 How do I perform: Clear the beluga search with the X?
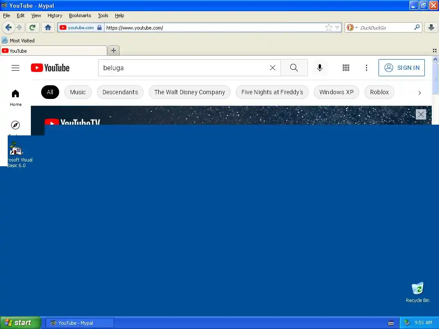click(x=272, y=68)
